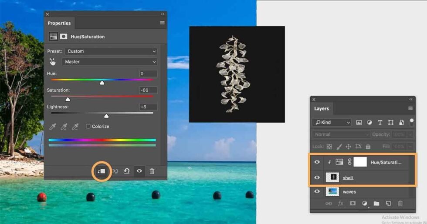This screenshot has width=427, height=224.
Task: Toggle the layer filtering switch
Action: [411, 122]
